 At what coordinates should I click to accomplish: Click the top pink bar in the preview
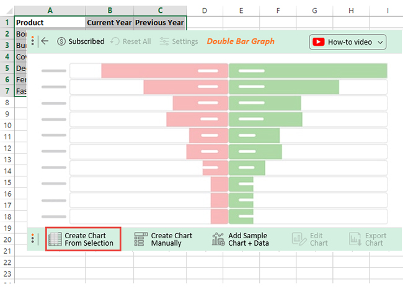(164, 71)
